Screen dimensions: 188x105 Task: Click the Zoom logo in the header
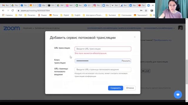tap(12, 28)
